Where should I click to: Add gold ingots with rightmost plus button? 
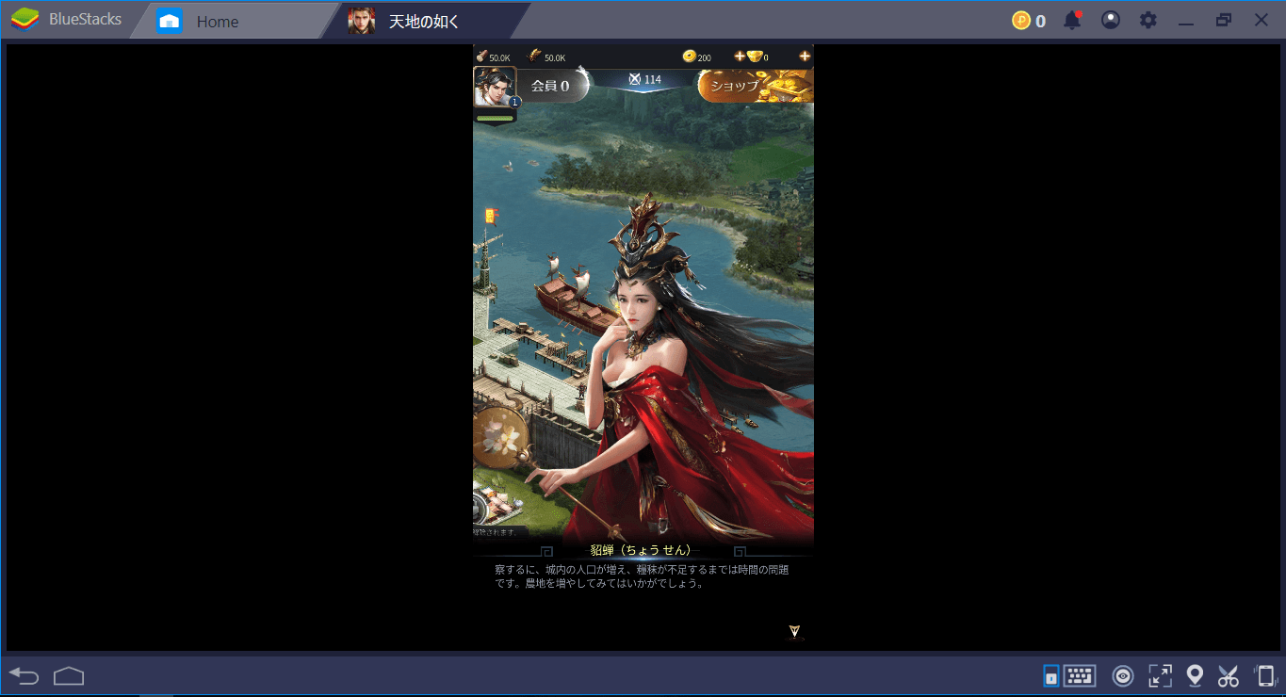804,57
